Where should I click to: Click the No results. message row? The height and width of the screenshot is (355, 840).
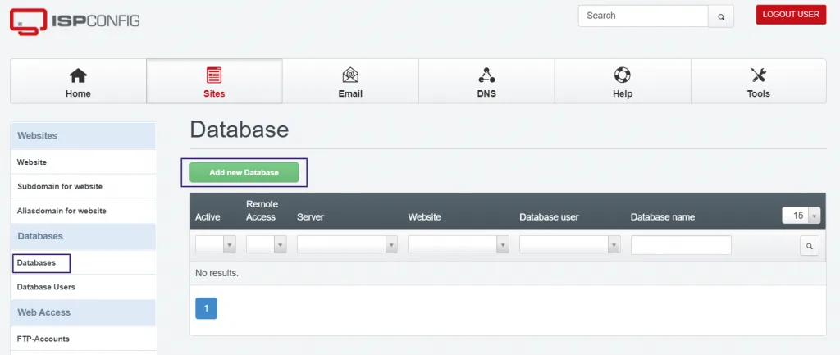pyautogui.click(x=508, y=273)
